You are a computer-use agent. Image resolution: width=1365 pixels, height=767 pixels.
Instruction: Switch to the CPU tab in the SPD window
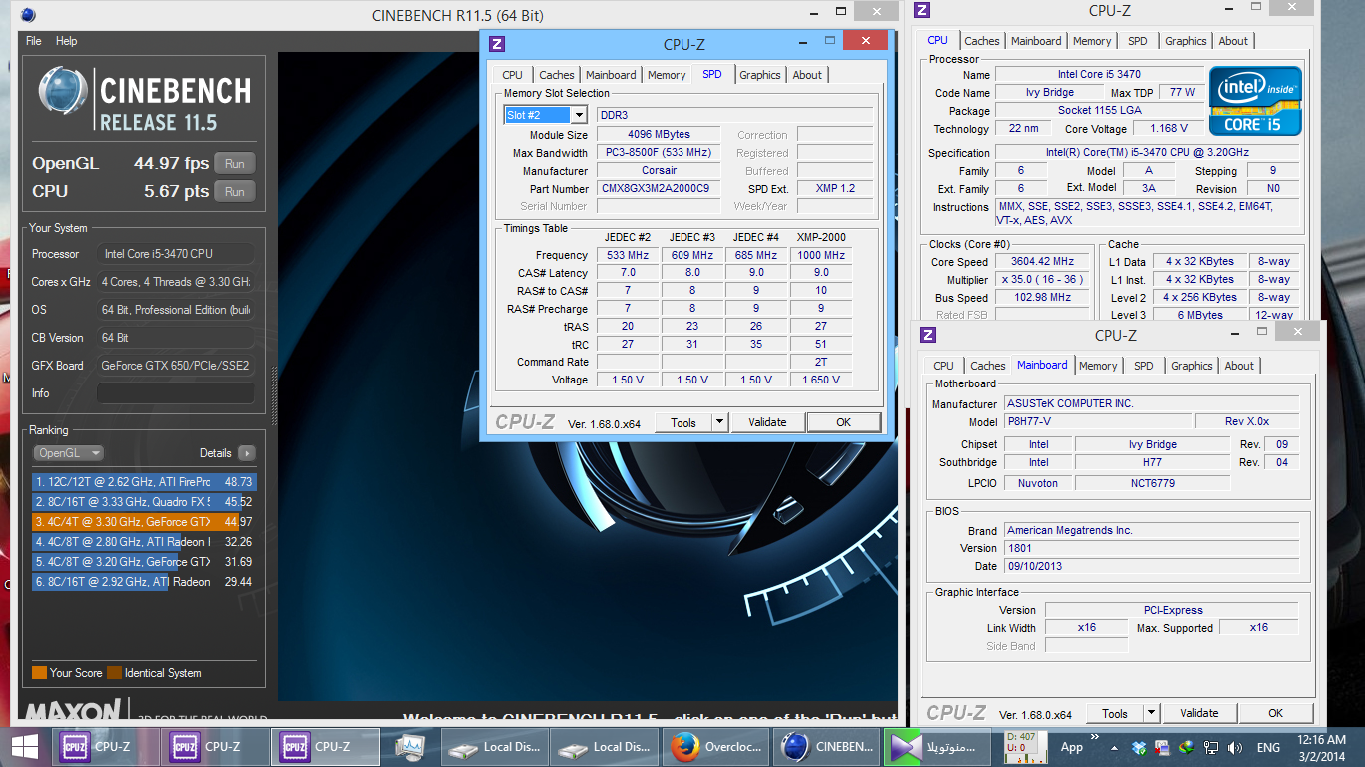512,75
